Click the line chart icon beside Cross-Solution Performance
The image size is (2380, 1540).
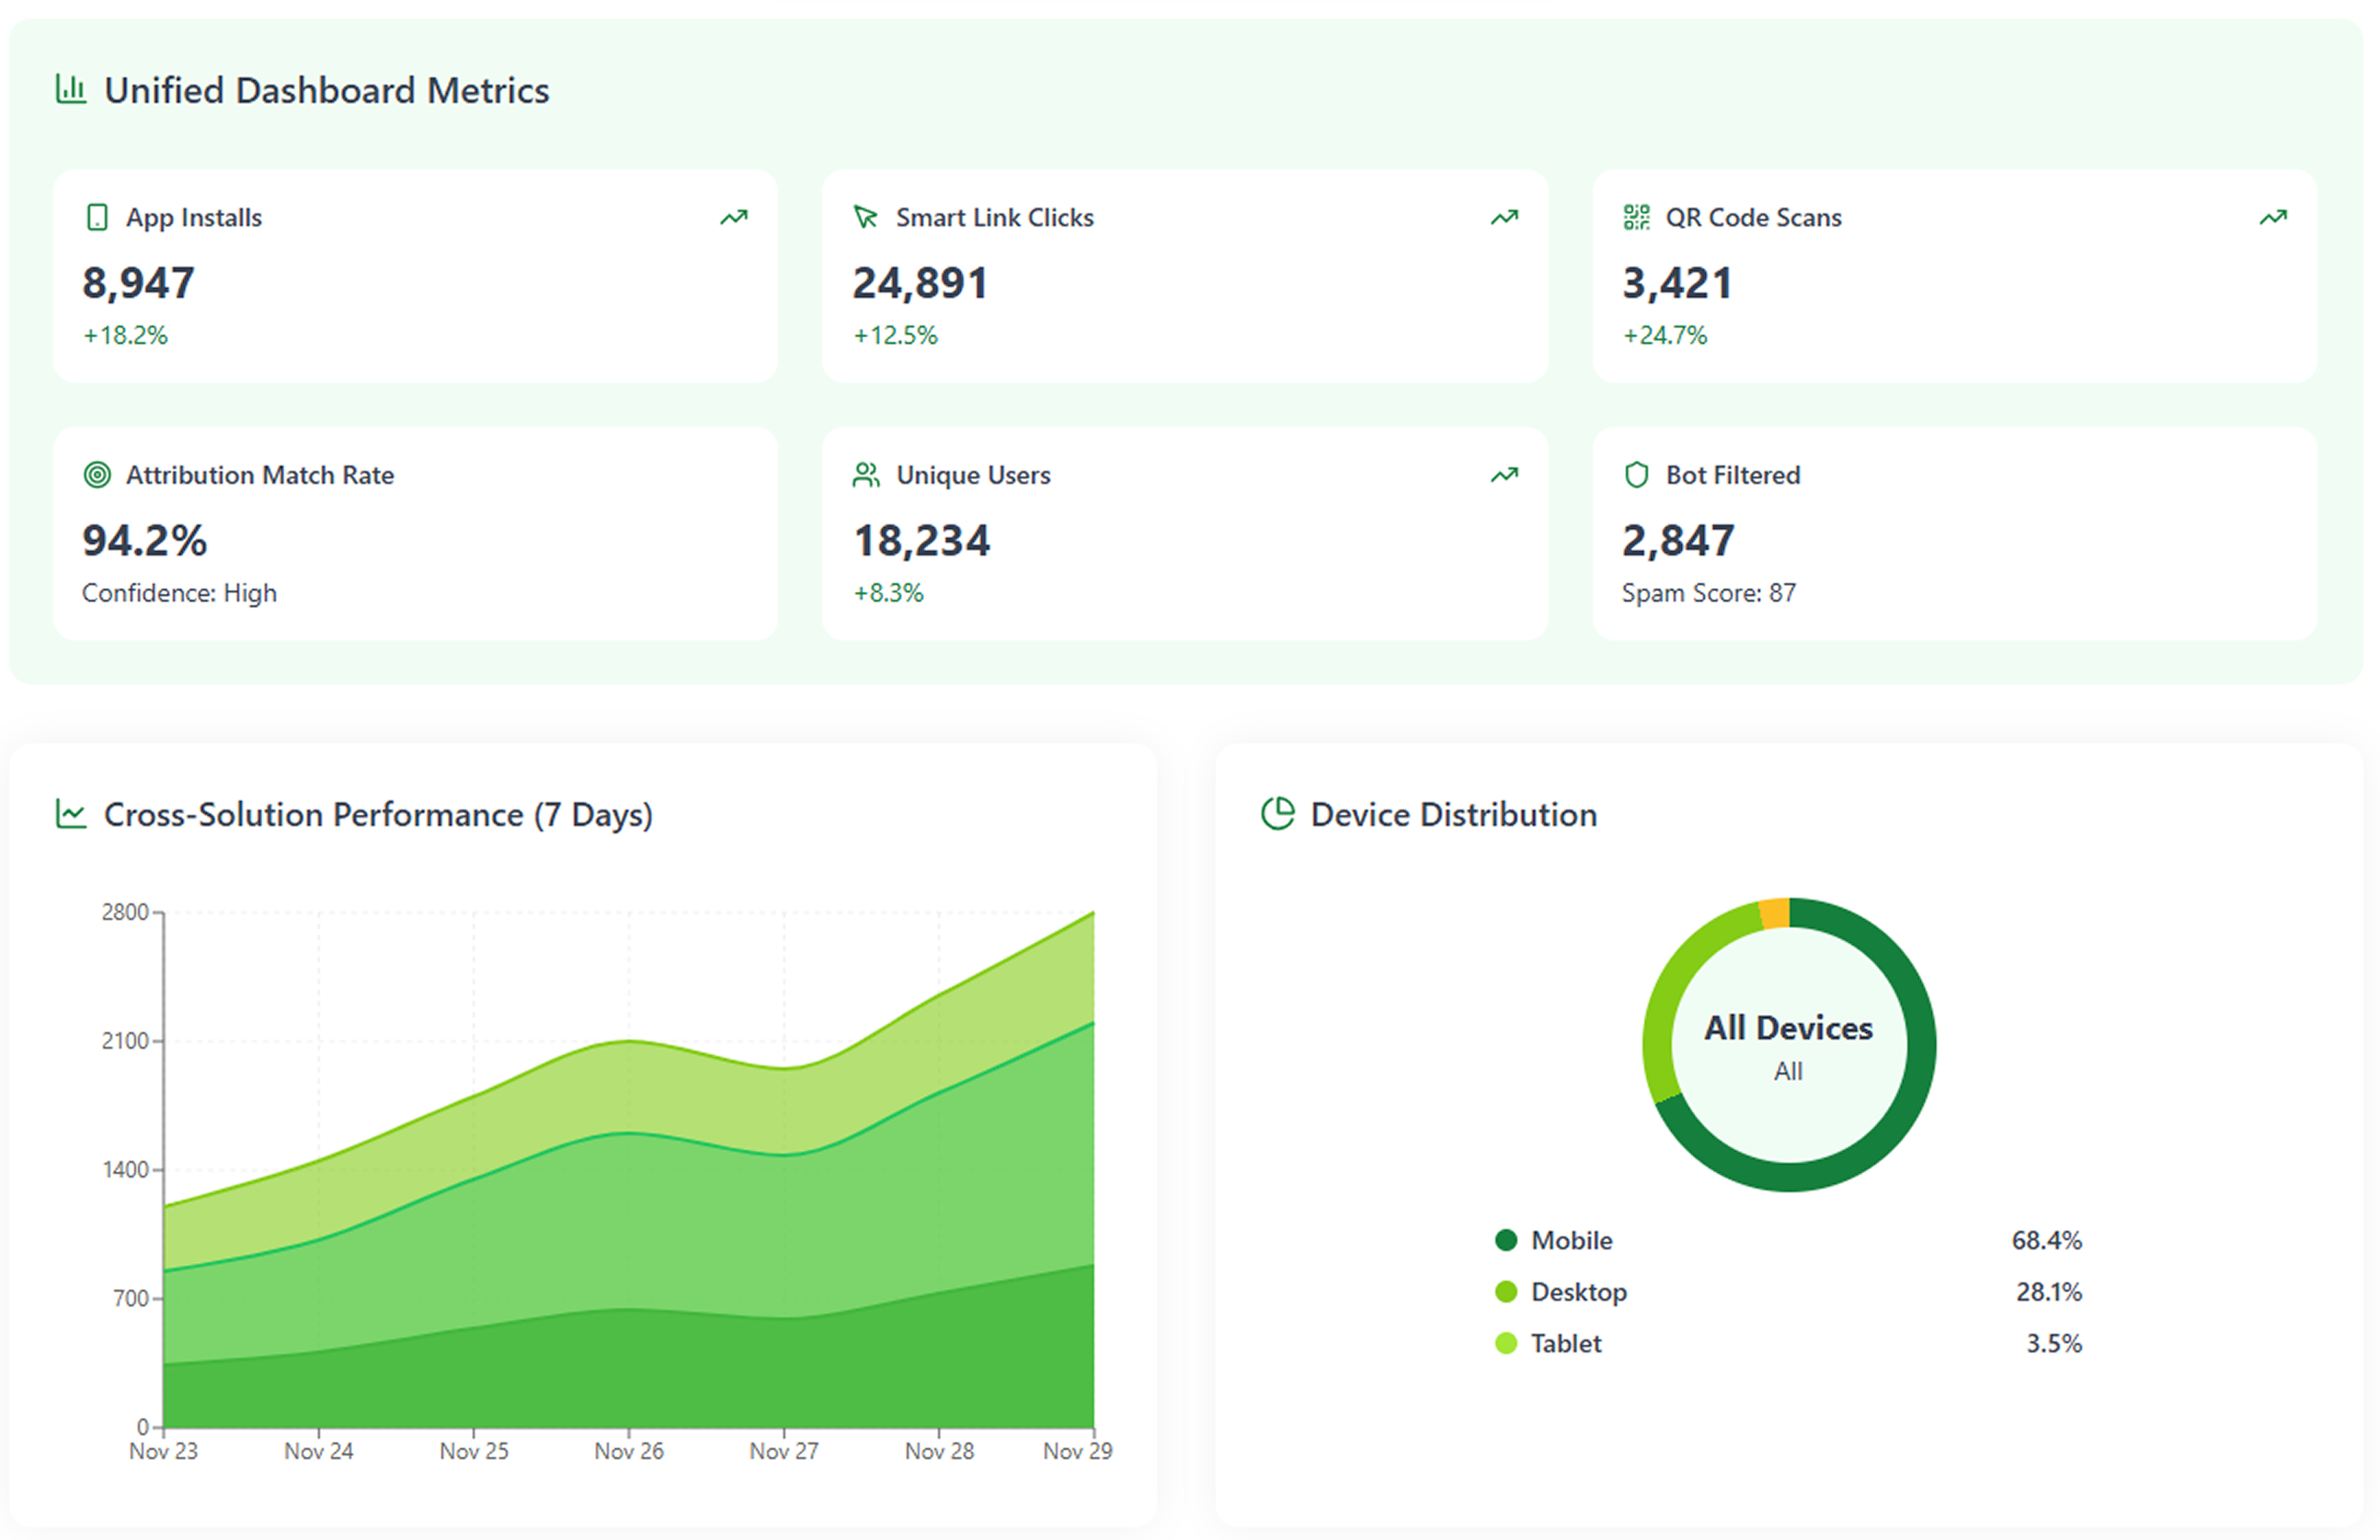[70, 814]
